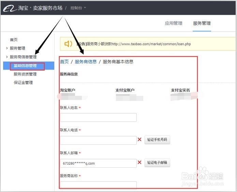Image resolution: width=237 pixels, height=192 pixels.
Task: Click the 服务商信息 section heading
Action: pos(69,74)
